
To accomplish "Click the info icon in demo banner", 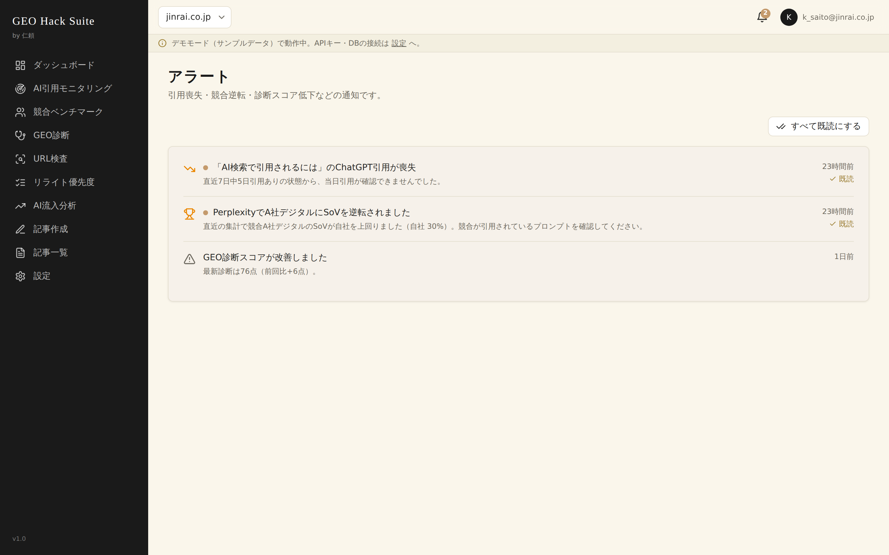I will coord(162,43).
